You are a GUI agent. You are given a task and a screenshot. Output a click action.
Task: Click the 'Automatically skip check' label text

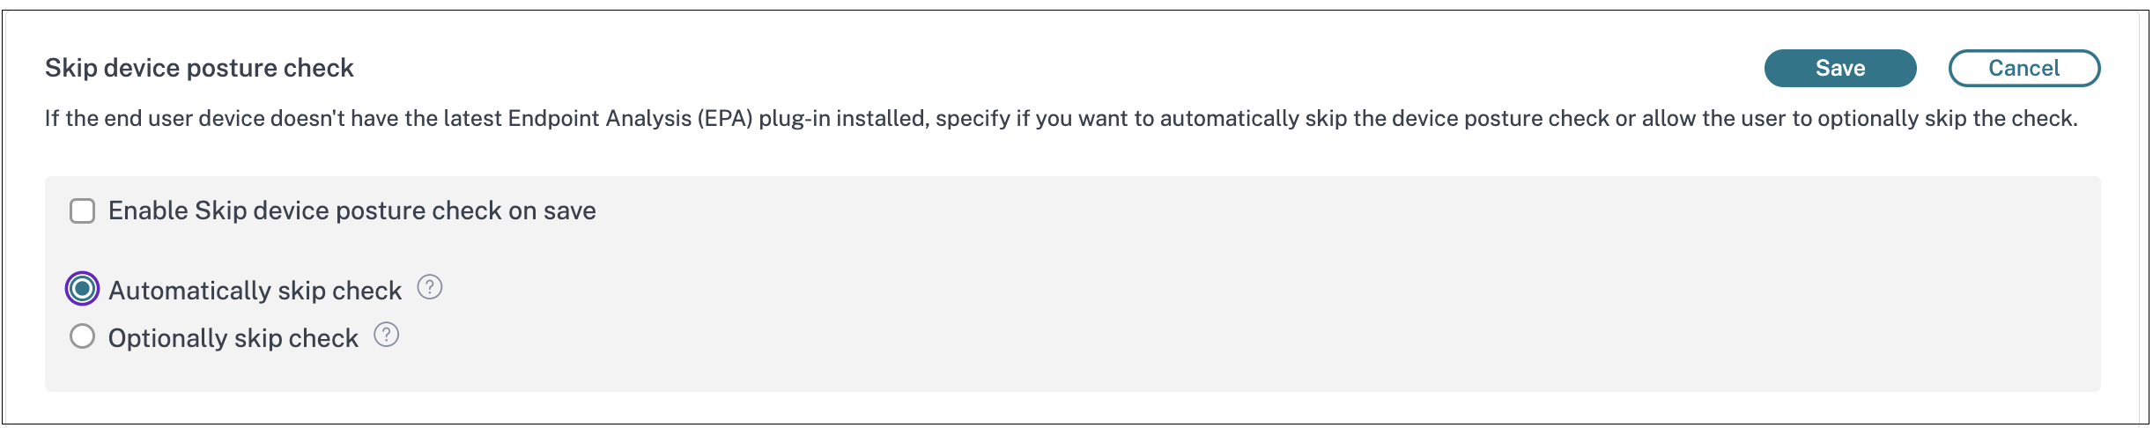pos(255,291)
